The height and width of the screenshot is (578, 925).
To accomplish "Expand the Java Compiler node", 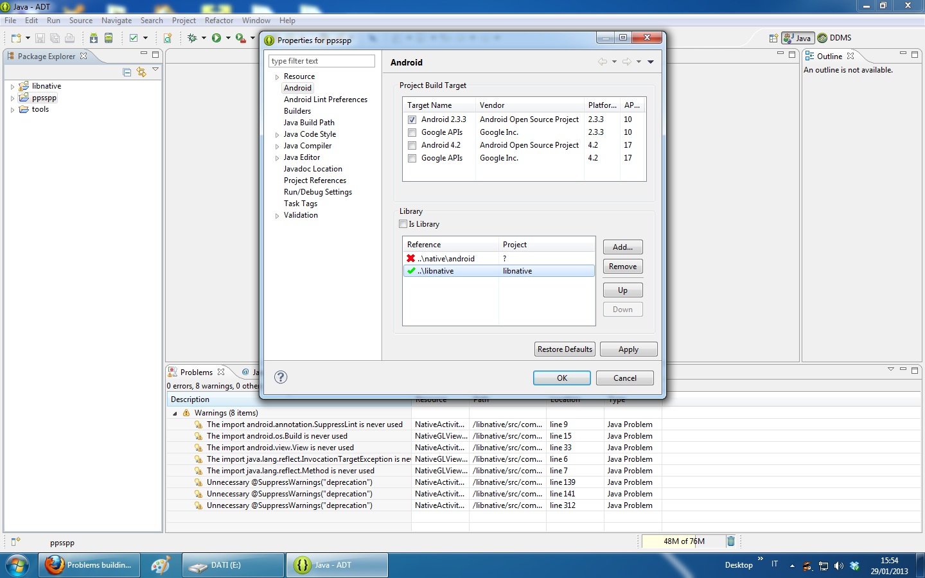I will tap(277, 146).
